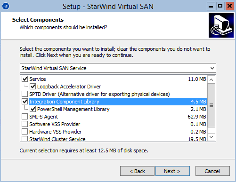
Task: Go back with the Back button
Action: (137, 171)
